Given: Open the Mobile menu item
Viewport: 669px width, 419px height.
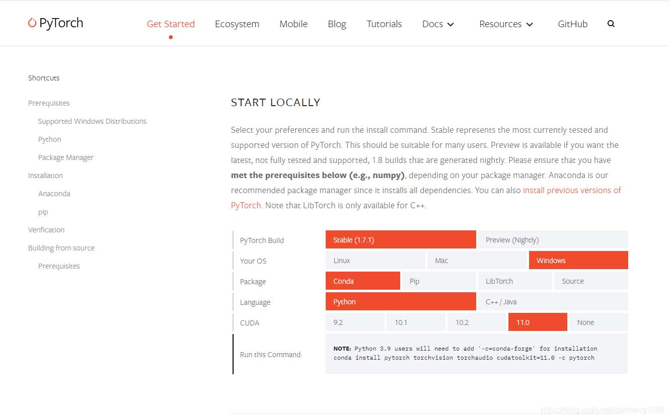Looking at the screenshot, I should click(x=293, y=24).
